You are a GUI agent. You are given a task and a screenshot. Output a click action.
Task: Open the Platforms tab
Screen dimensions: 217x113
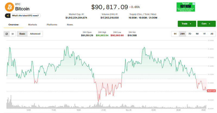[52, 25]
